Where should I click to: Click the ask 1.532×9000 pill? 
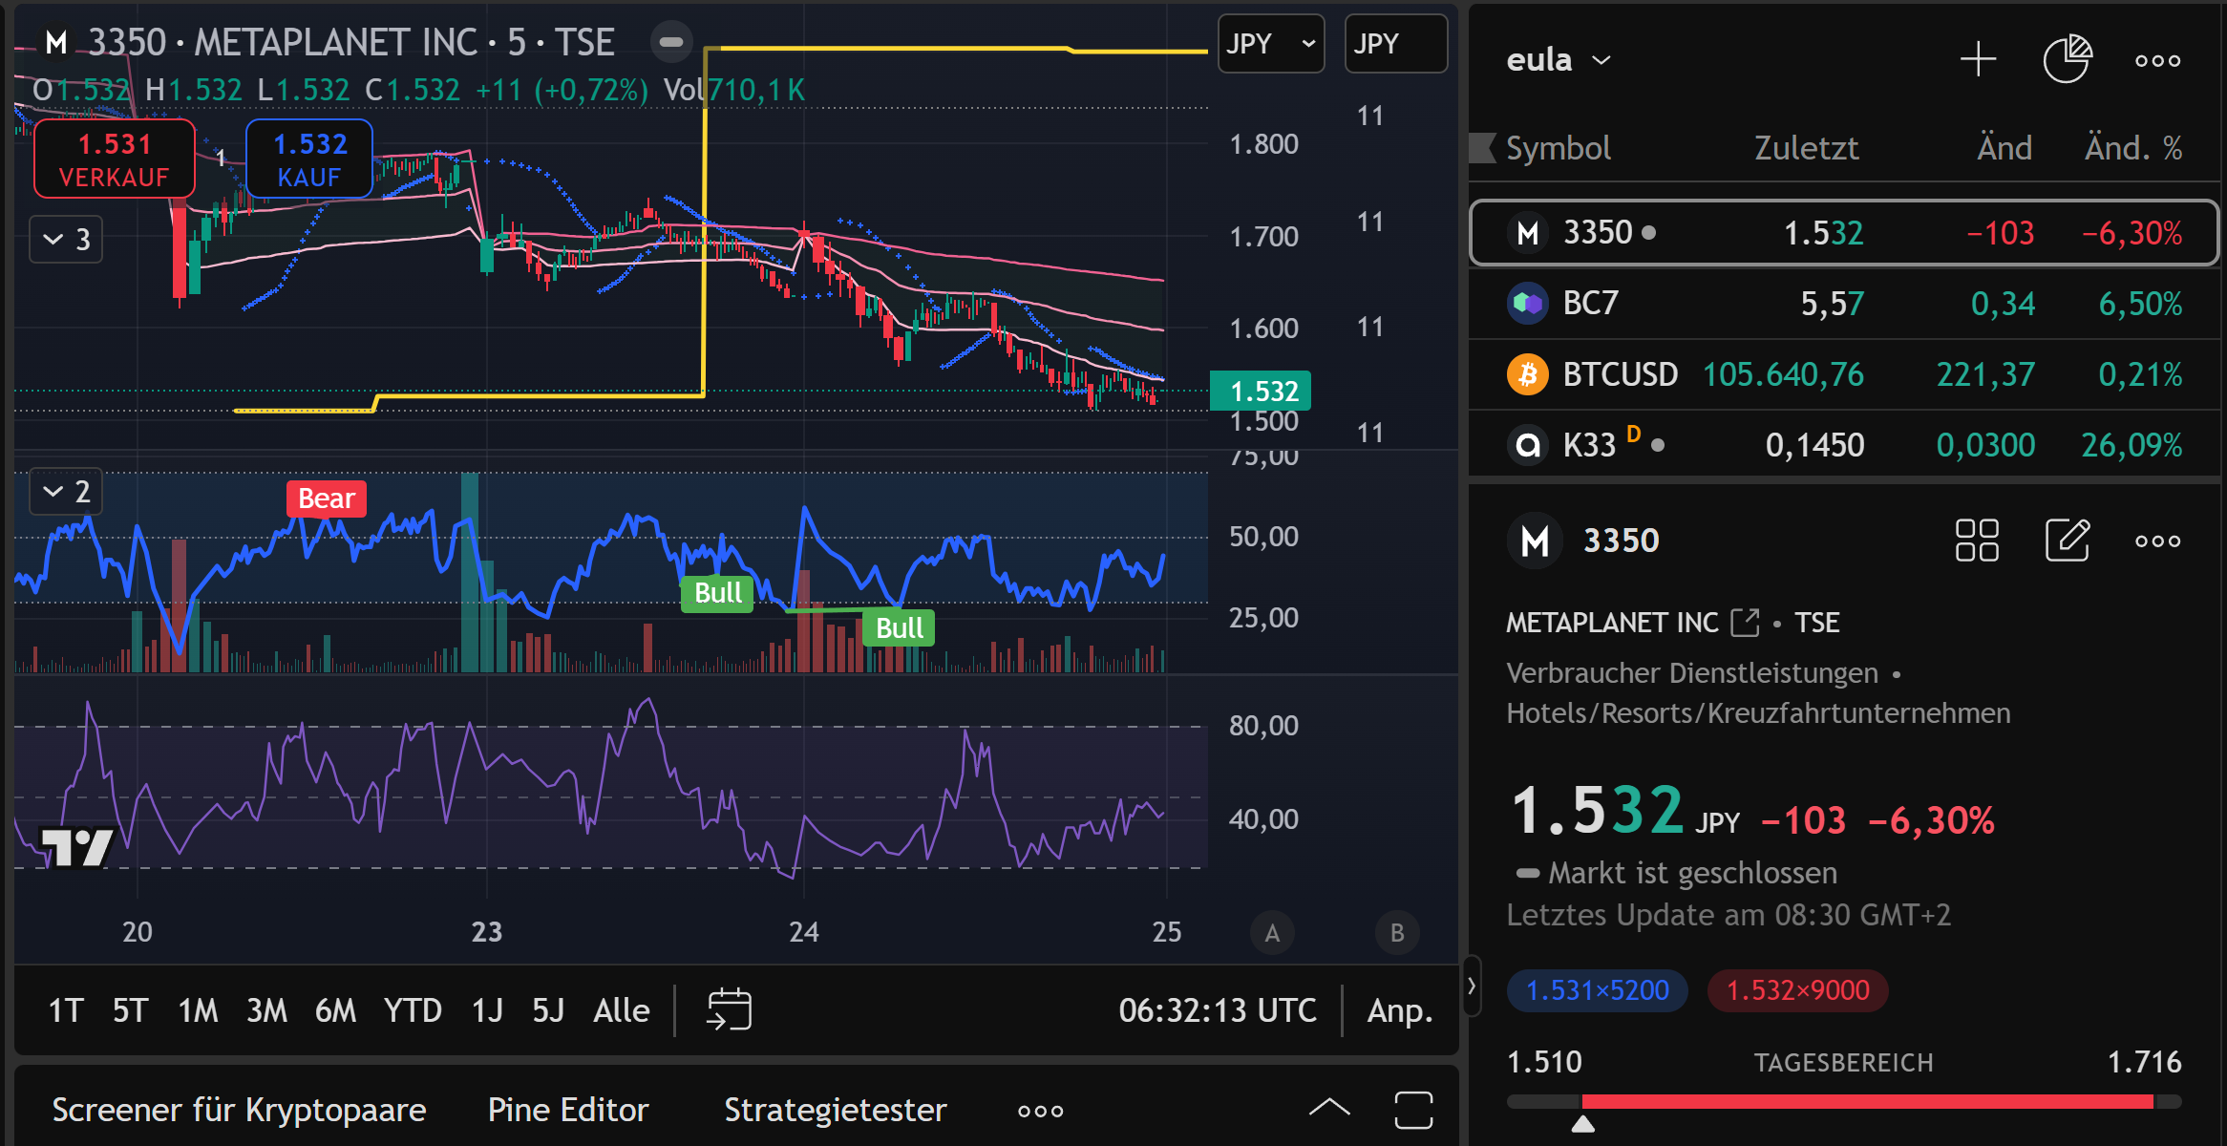click(x=1797, y=990)
